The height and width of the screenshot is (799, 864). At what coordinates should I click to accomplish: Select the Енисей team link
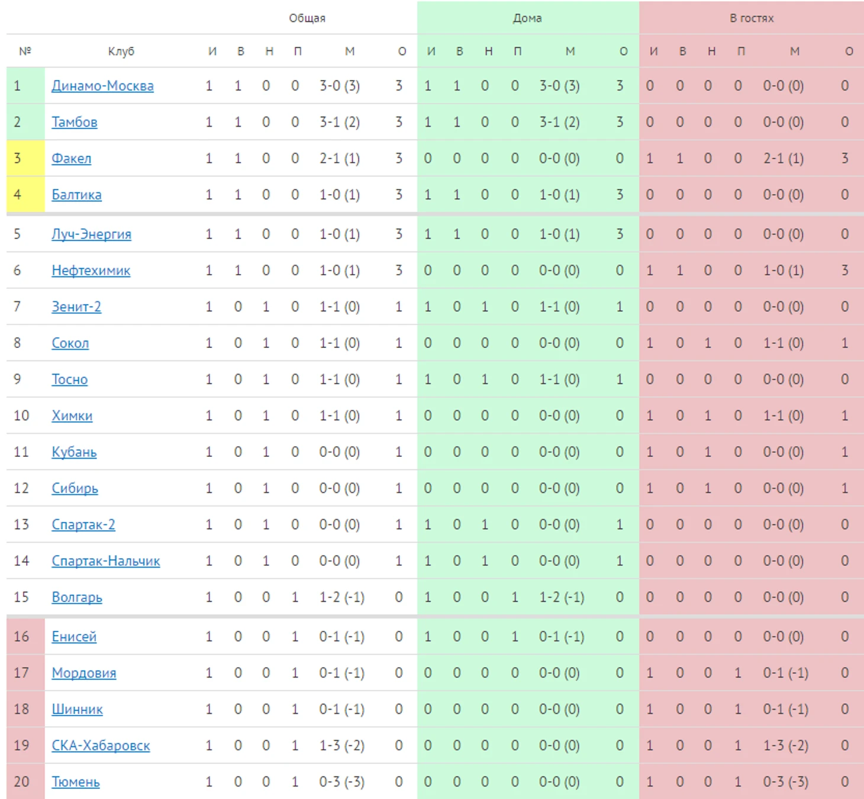point(74,637)
